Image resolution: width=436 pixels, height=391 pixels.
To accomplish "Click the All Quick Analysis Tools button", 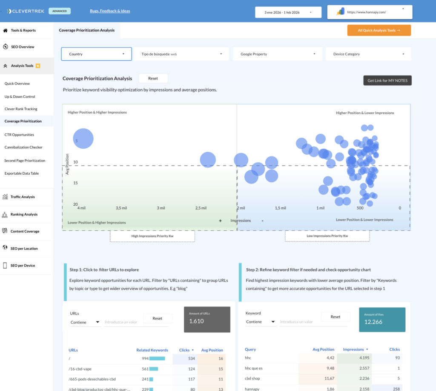I will tap(379, 31).
